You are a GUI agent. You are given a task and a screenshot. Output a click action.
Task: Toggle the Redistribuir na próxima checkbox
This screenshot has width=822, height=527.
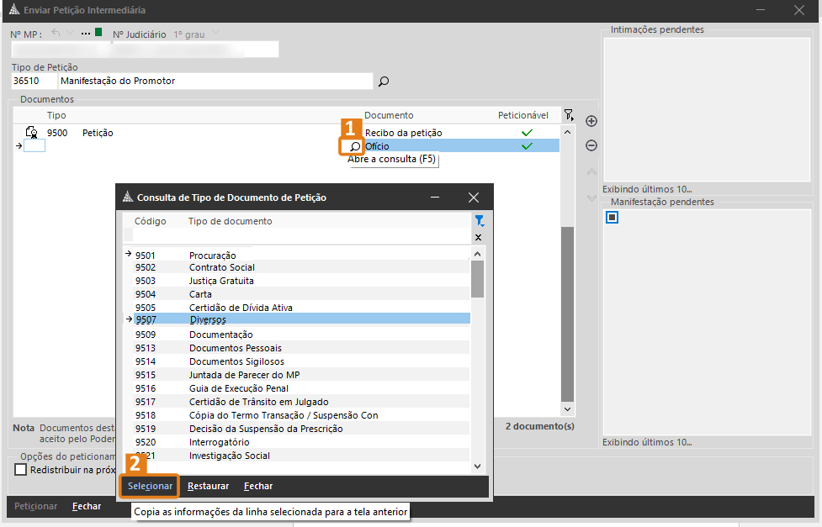pyautogui.click(x=21, y=470)
